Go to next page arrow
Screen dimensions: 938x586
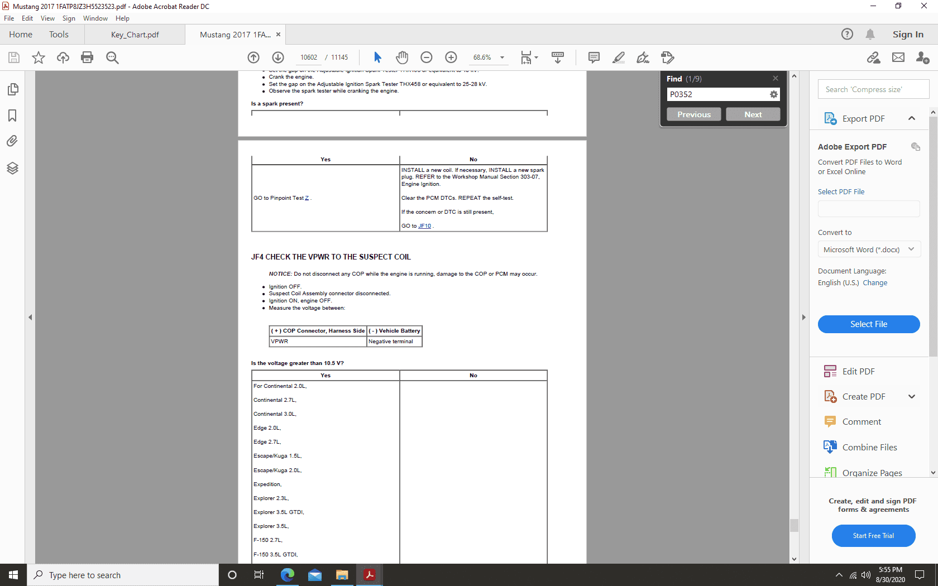[278, 57]
